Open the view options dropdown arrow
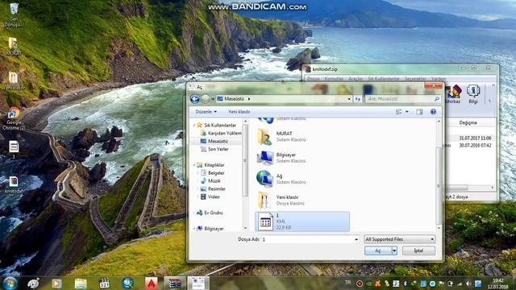516x290 pixels. click(407, 112)
